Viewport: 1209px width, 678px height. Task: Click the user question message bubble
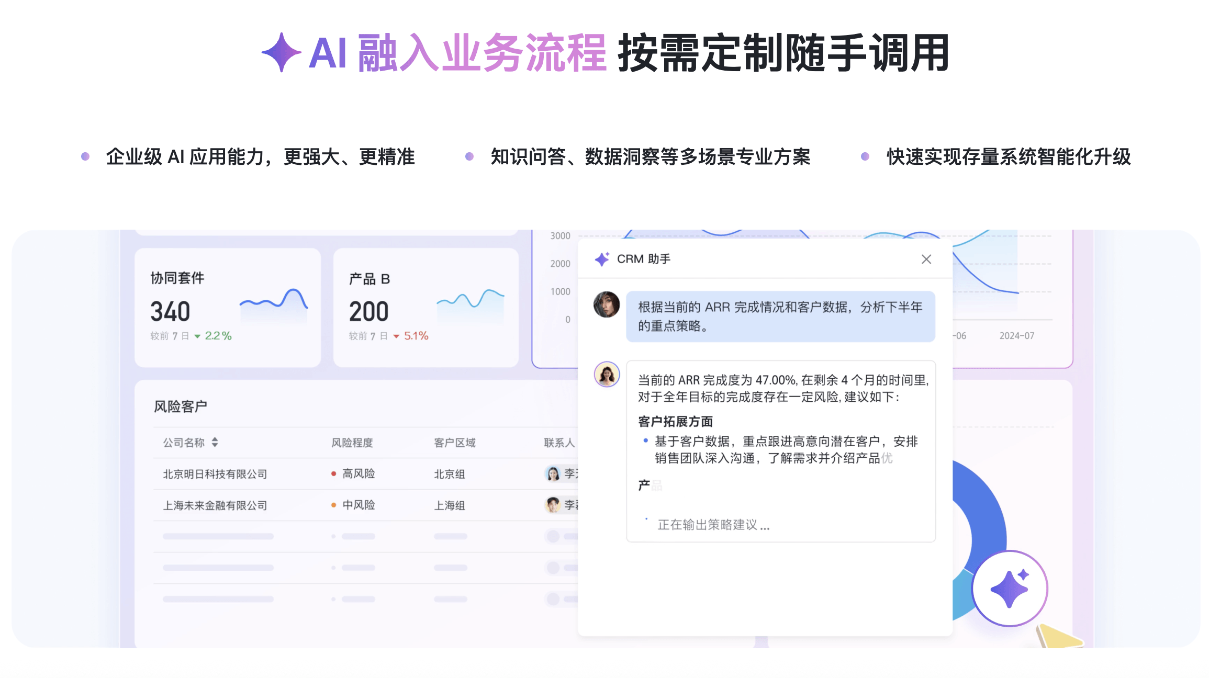[x=780, y=317]
